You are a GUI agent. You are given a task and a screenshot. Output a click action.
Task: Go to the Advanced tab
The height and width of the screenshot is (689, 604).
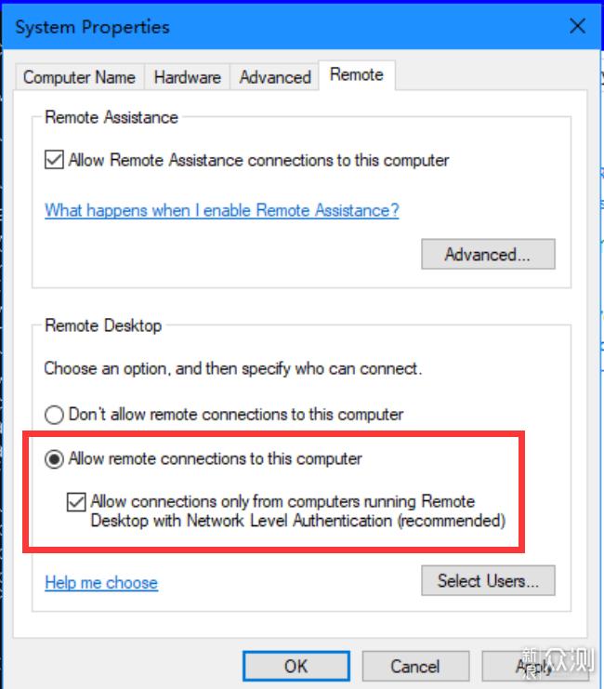click(x=275, y=77)
